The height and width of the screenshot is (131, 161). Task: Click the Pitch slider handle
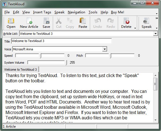pos(110,56)
